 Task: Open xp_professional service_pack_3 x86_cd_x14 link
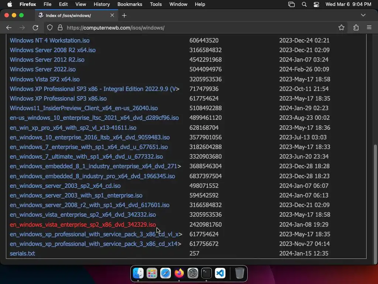(x=96, y=244)
